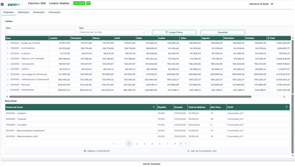Image resolution: width=295 pixels, height=167 pixels.
Task: Click the Executando status badge
Action: pos(79,3)
